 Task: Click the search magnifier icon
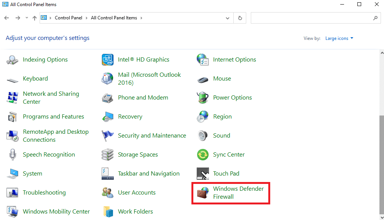point(375,18)
